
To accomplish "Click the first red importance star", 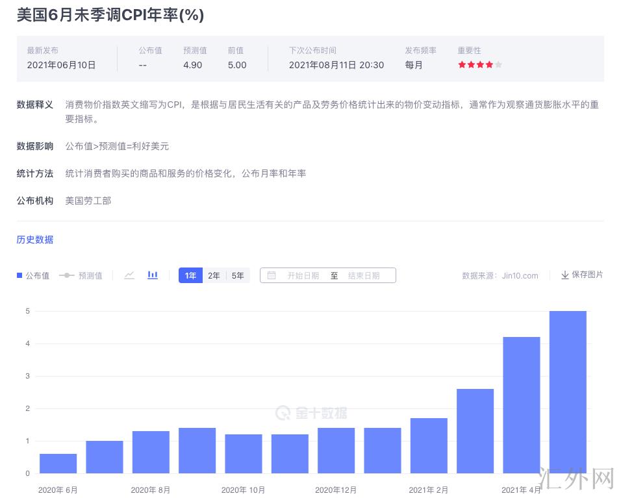I will point(462,65).
